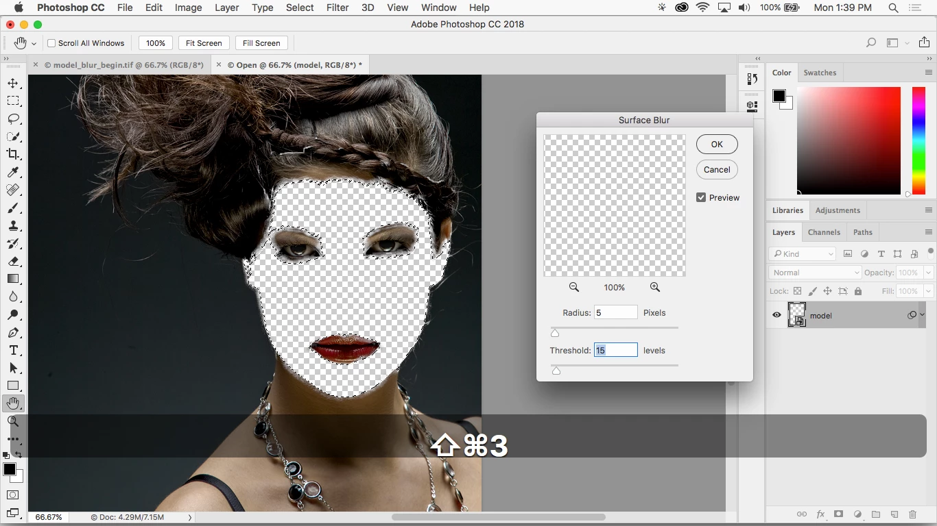This screenshot has width=937, height=526.
Task: Open the blending mode Normal dropdown
Action: [x=815, y=273]
